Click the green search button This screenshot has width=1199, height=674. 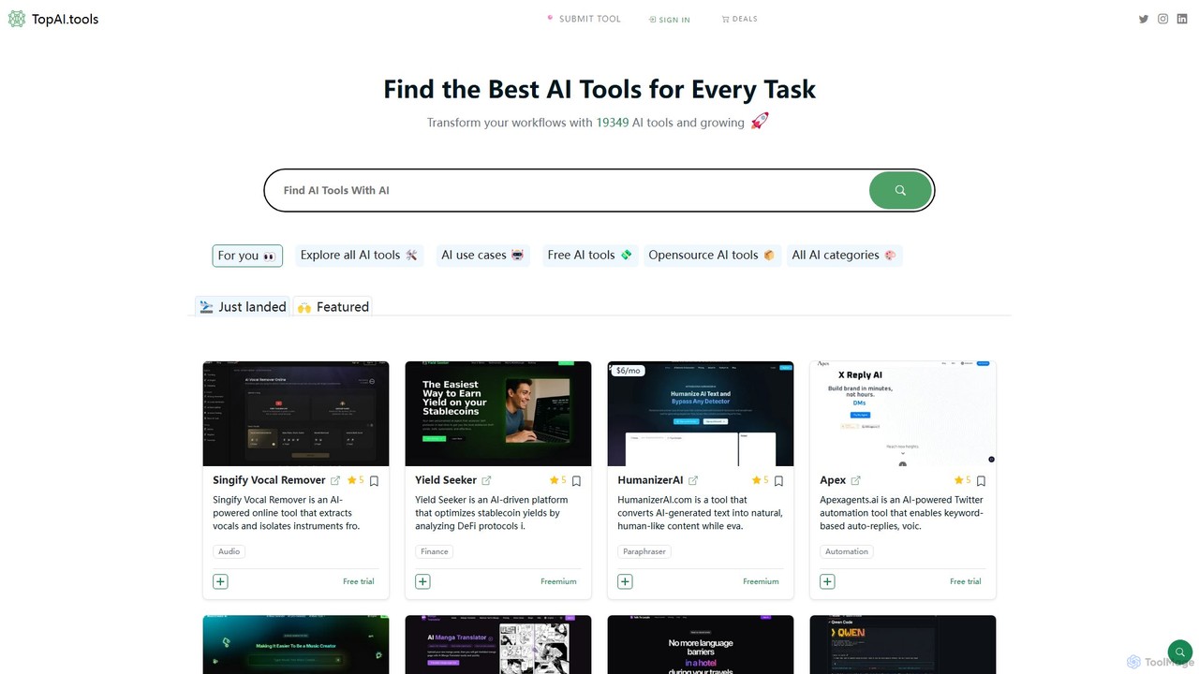click(900, 190)
